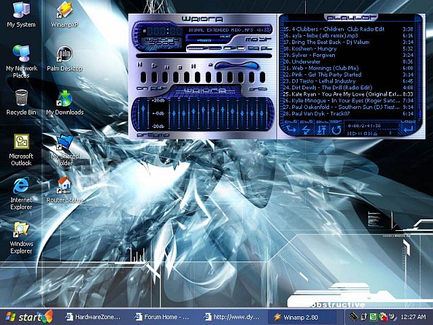The height and width of the screenshot is (325, 433).
Task: Open the playlist add file menu
Action: (x=292, y=129)
